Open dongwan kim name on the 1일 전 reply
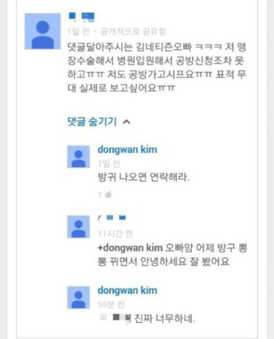The height and width of the screenshot is (339, 274). [127, 150]
